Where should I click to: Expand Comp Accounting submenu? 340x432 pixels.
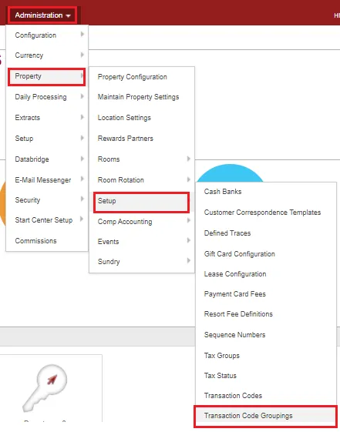coord(142,222)
